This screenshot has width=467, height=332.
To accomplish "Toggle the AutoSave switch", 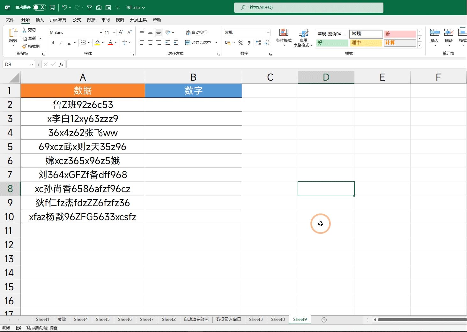I will pos(39,7).
